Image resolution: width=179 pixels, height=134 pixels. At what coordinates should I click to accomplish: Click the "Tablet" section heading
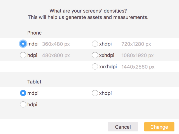(x=35, y=82)
